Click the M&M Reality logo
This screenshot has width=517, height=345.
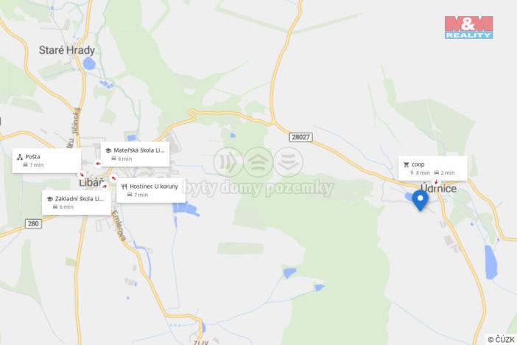[468, 28]
